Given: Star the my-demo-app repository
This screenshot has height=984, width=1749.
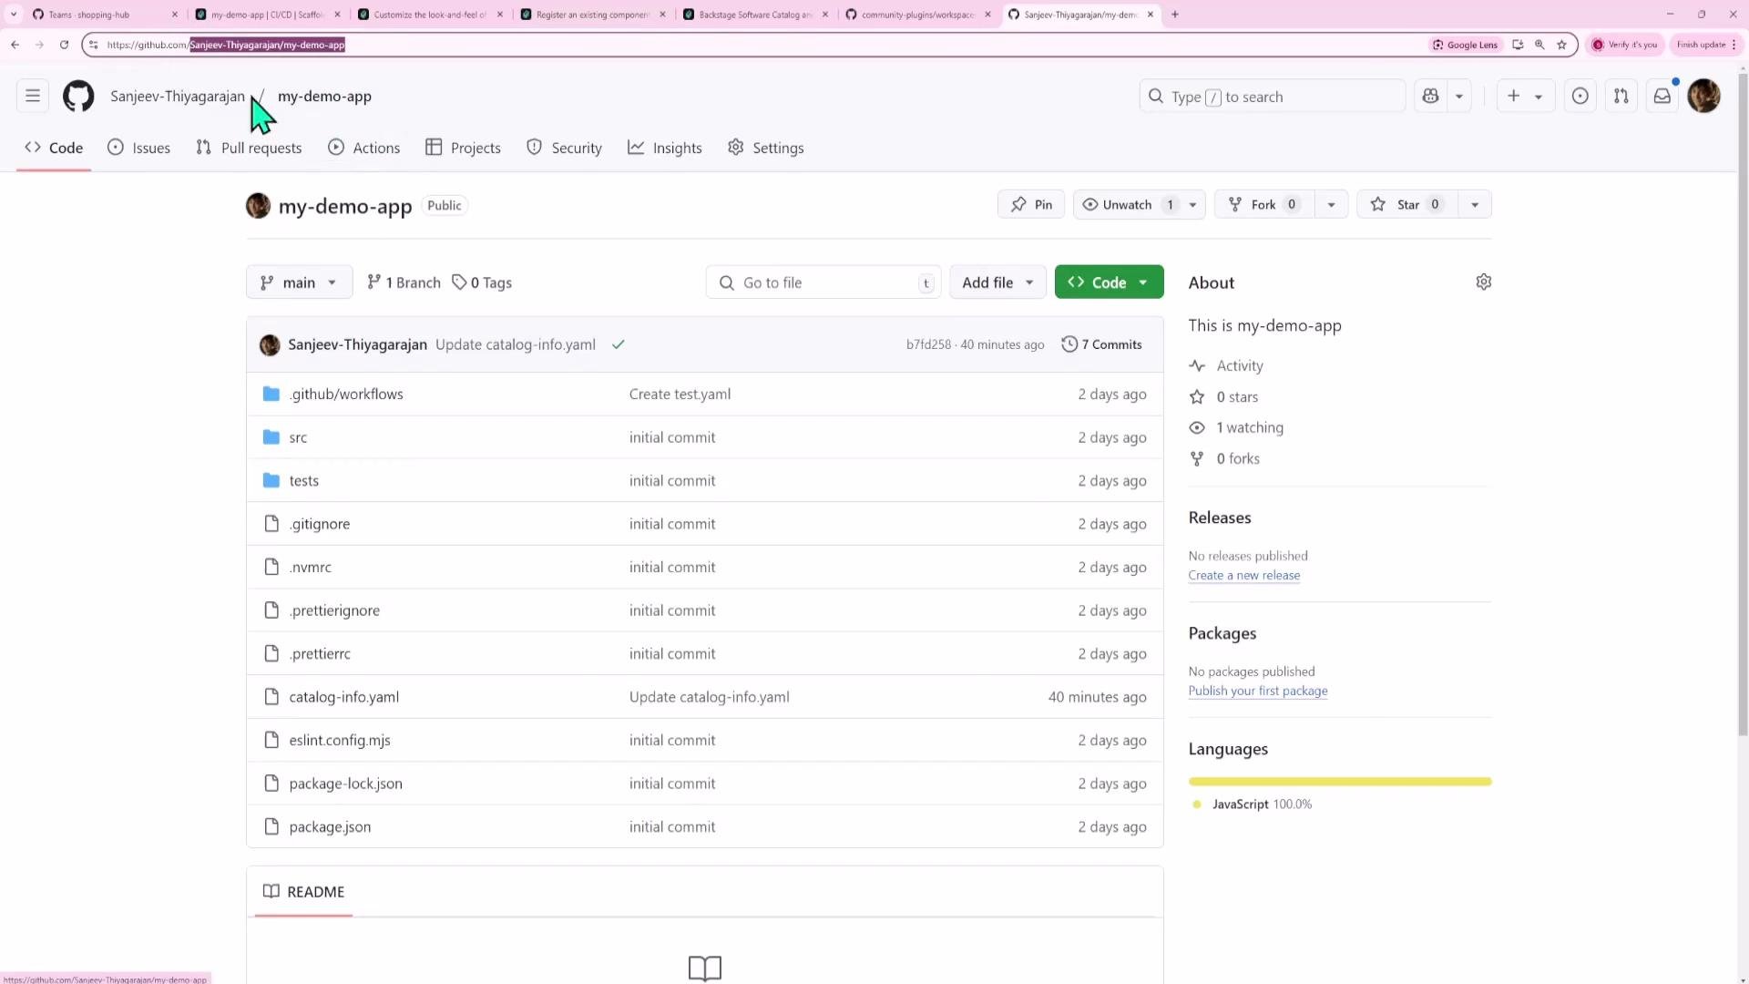Looking at the screenshot, I should point(1407,205).
